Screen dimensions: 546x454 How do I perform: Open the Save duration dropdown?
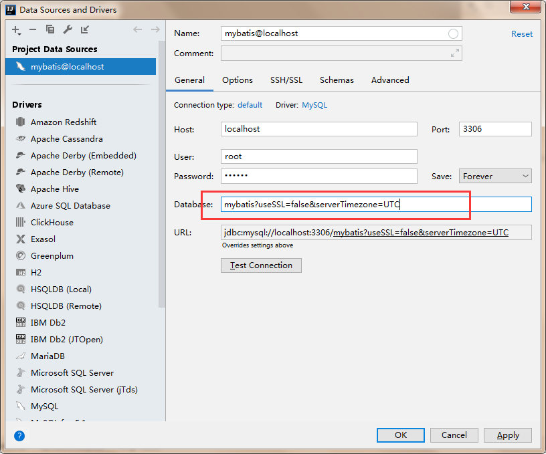[x=495, y=175]
